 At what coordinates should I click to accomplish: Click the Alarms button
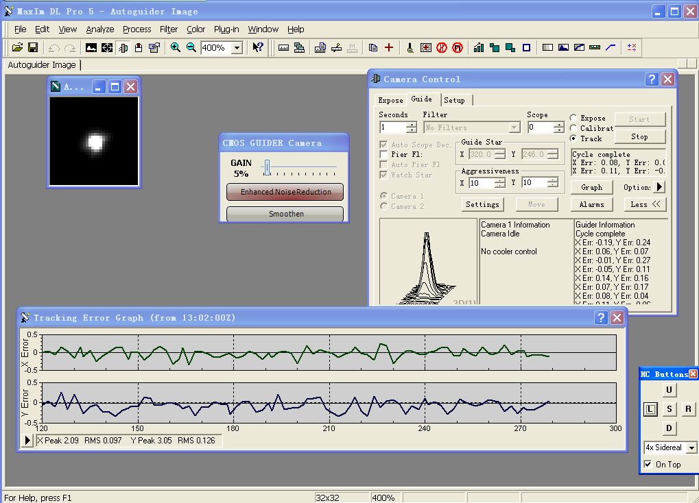pyautogui.click(x=591, y=204)
